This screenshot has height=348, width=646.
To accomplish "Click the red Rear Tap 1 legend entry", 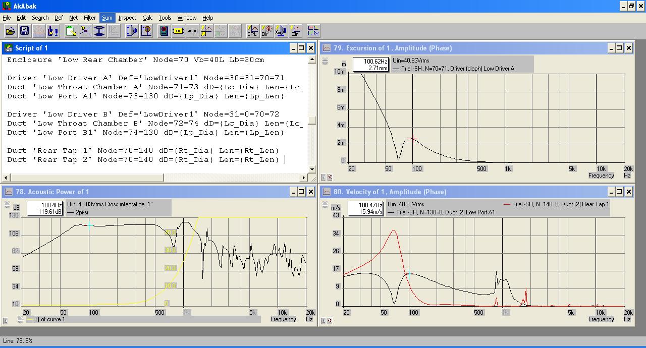I will 556,204.
